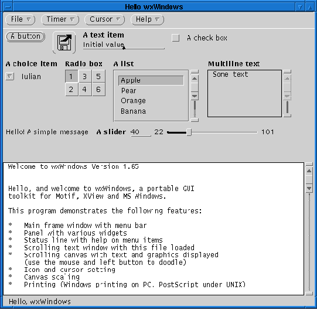The image size is (317, 310).
Task: Click 'Hello! A simple message' label
Action: click(x=47, y=132)
